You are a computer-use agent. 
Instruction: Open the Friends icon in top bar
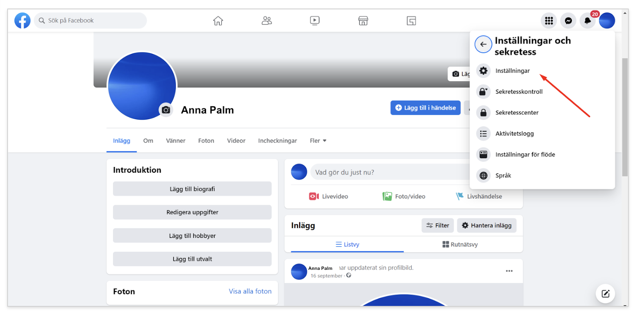pyautogui.click(x=267, y=21)
